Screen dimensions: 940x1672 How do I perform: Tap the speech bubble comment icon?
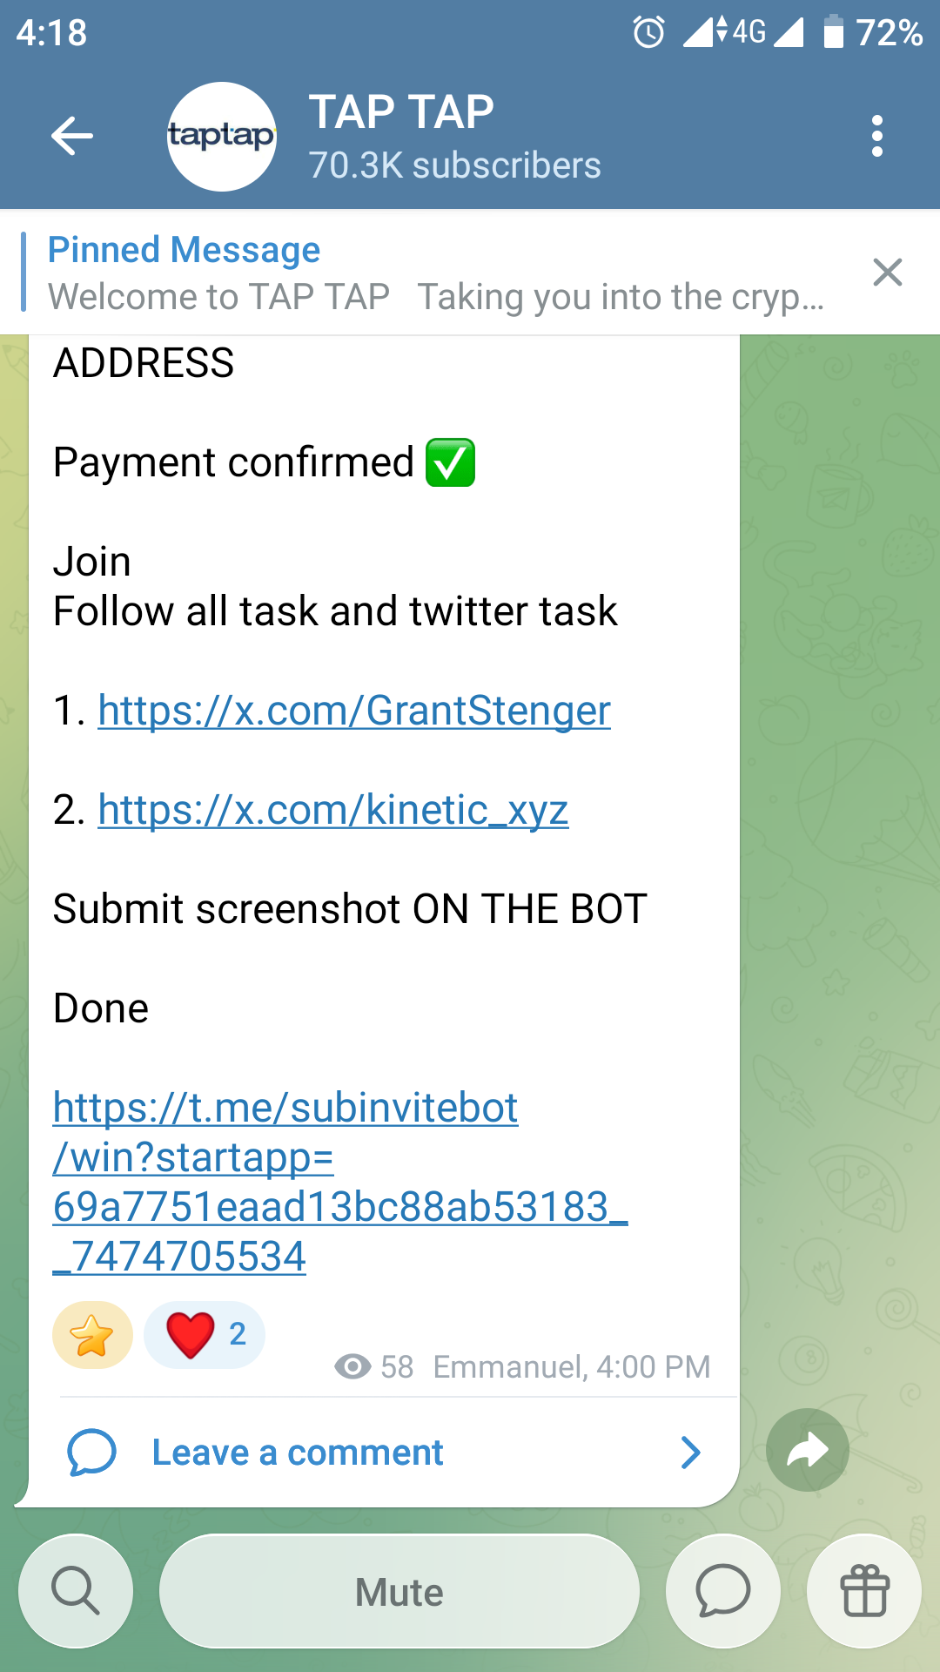[x=91, y=1453]
